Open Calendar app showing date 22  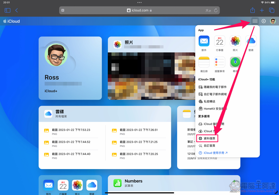(220, 41)
